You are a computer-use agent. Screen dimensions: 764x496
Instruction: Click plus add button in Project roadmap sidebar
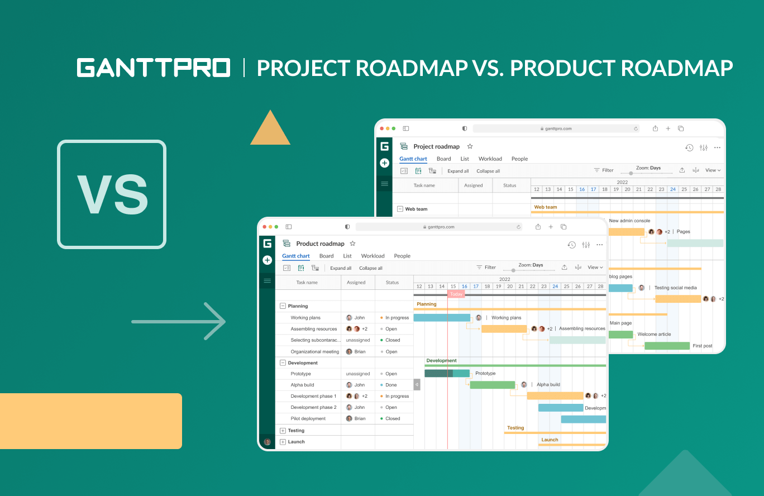(384, 163)
